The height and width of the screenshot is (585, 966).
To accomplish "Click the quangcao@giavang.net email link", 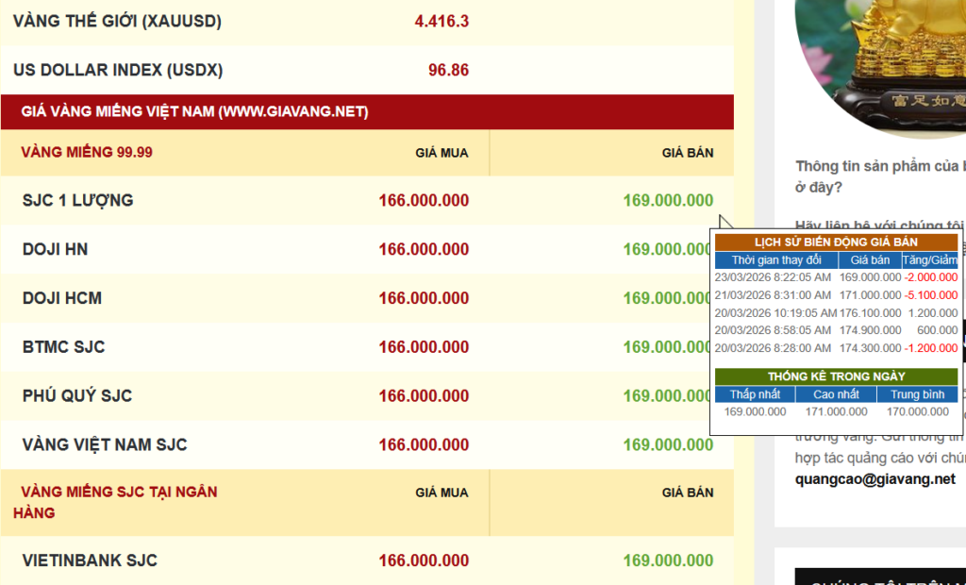I will click(874, 478).
